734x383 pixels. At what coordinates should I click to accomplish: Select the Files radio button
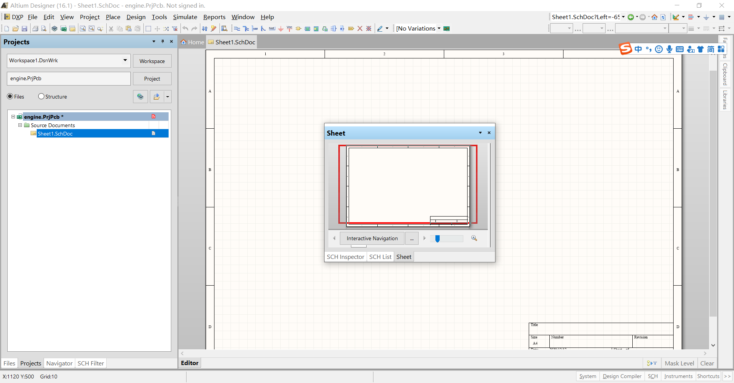11,97
